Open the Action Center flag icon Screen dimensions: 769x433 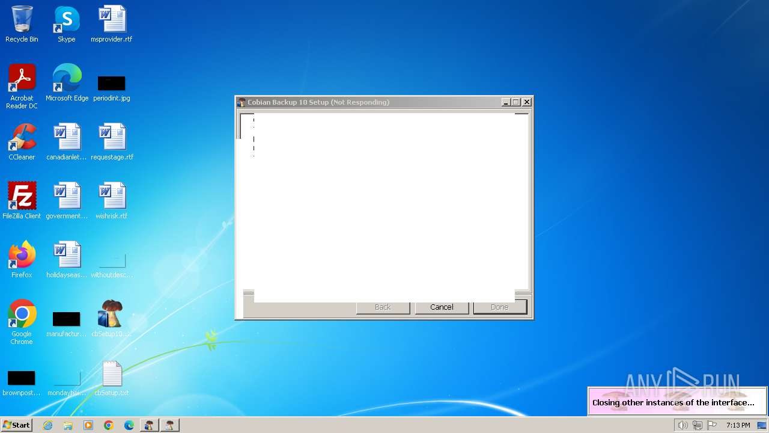(712, 425)
